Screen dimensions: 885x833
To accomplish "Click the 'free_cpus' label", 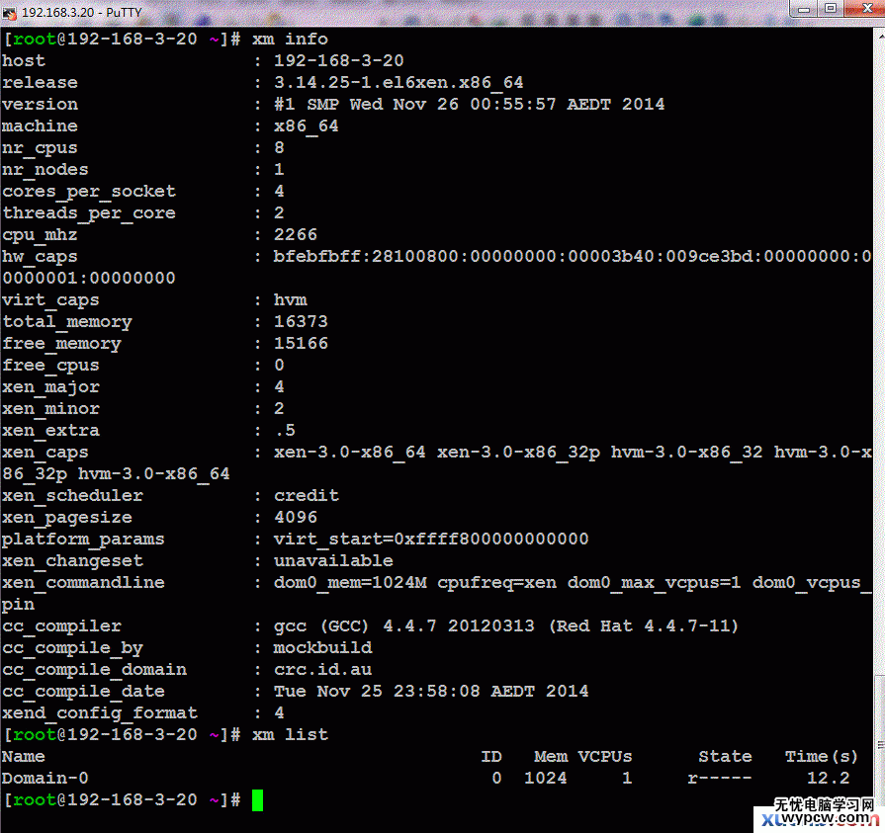I will (50, 366).
